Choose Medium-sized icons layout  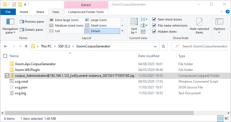(x=67, y=26)
